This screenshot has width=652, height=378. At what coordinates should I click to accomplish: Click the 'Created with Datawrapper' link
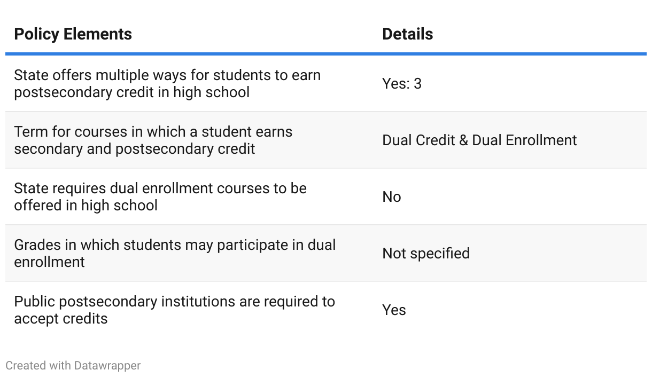point(73,366)
